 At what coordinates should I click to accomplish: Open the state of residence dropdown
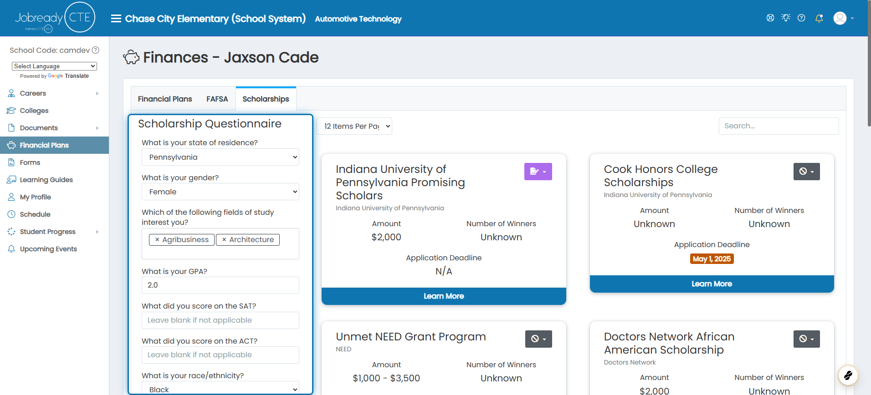[x=220, y=157]
